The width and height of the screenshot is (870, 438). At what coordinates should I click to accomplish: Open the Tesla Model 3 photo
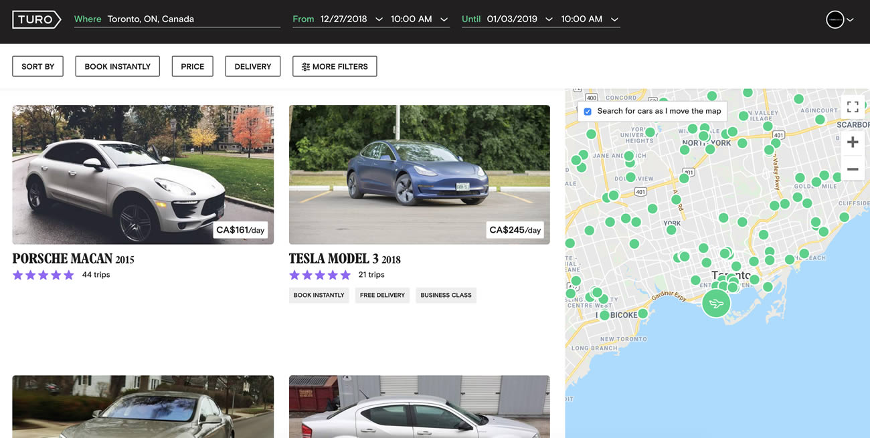click(419, 175)
